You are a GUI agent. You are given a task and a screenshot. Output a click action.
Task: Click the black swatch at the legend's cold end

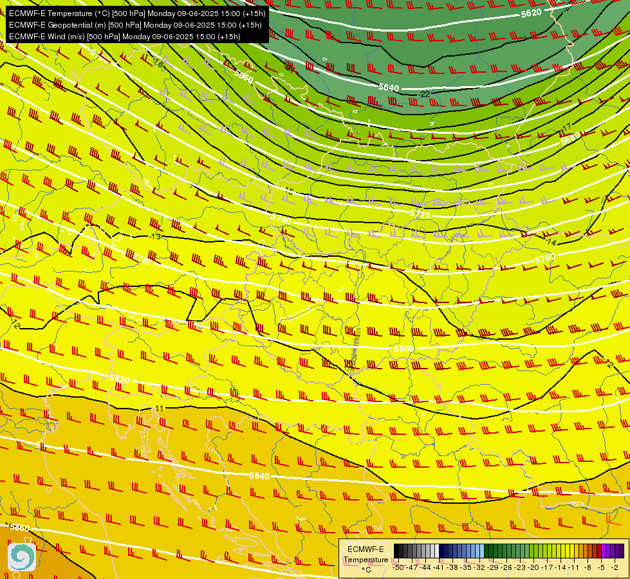(396, 551)
